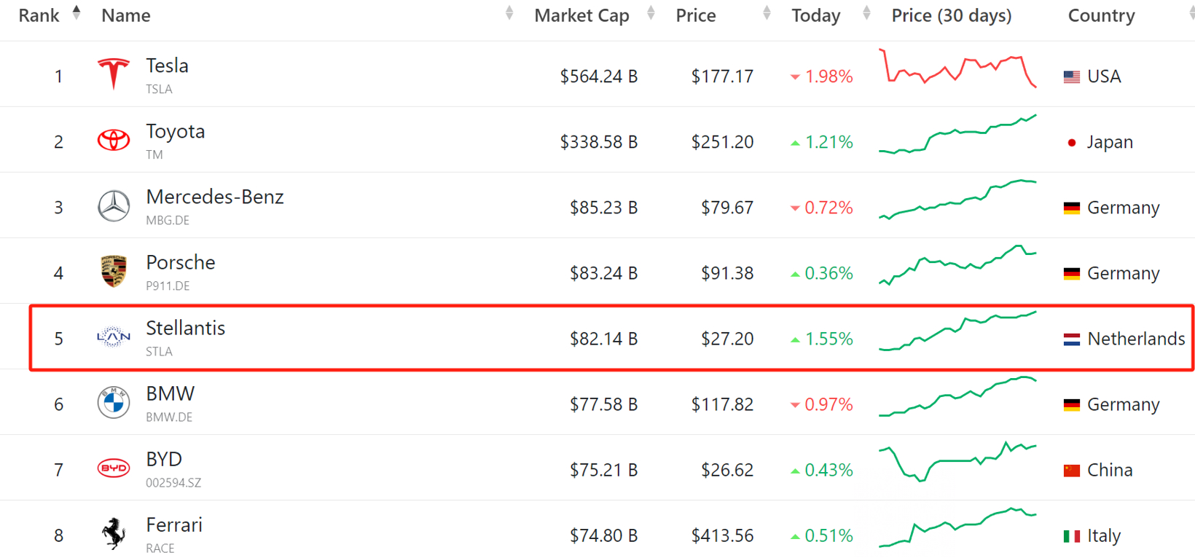The height and width of the screenshot is (558, 1195).
Task: View BYD 30-day price chart
Action: point(957,462)
